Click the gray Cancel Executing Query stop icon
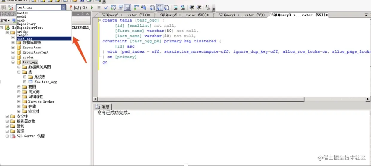Image resolution: width=371 pixels, height=166 pixels. click(x=99, y=7)
